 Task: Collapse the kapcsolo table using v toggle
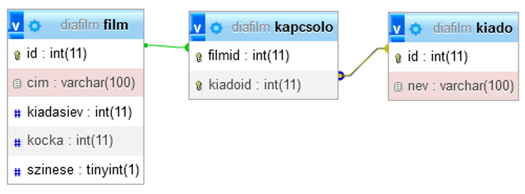click(197, 27)
